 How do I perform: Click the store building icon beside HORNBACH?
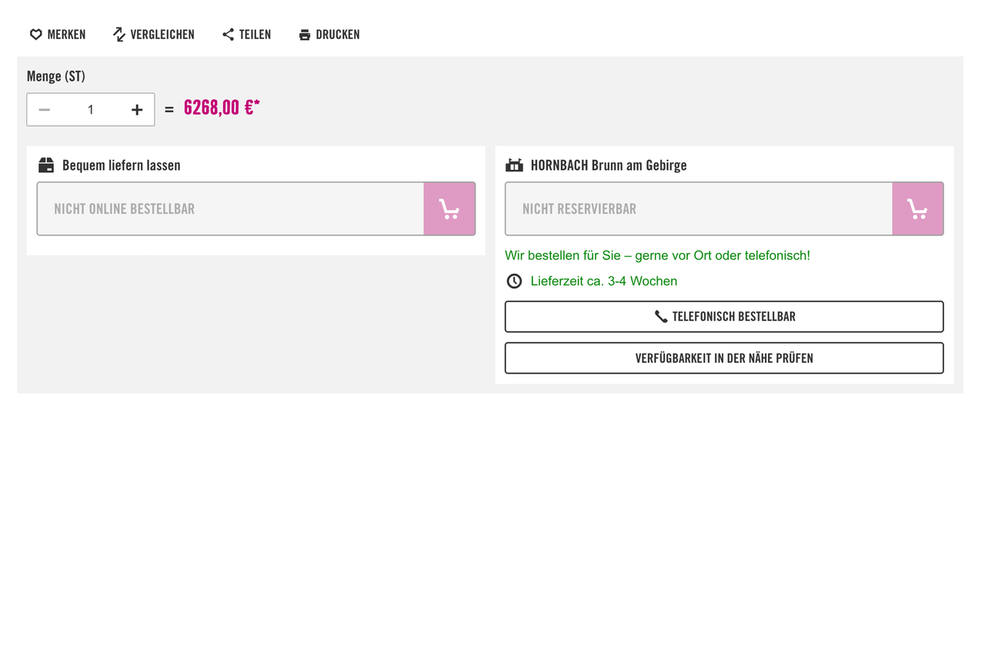[x=514, y=165]
